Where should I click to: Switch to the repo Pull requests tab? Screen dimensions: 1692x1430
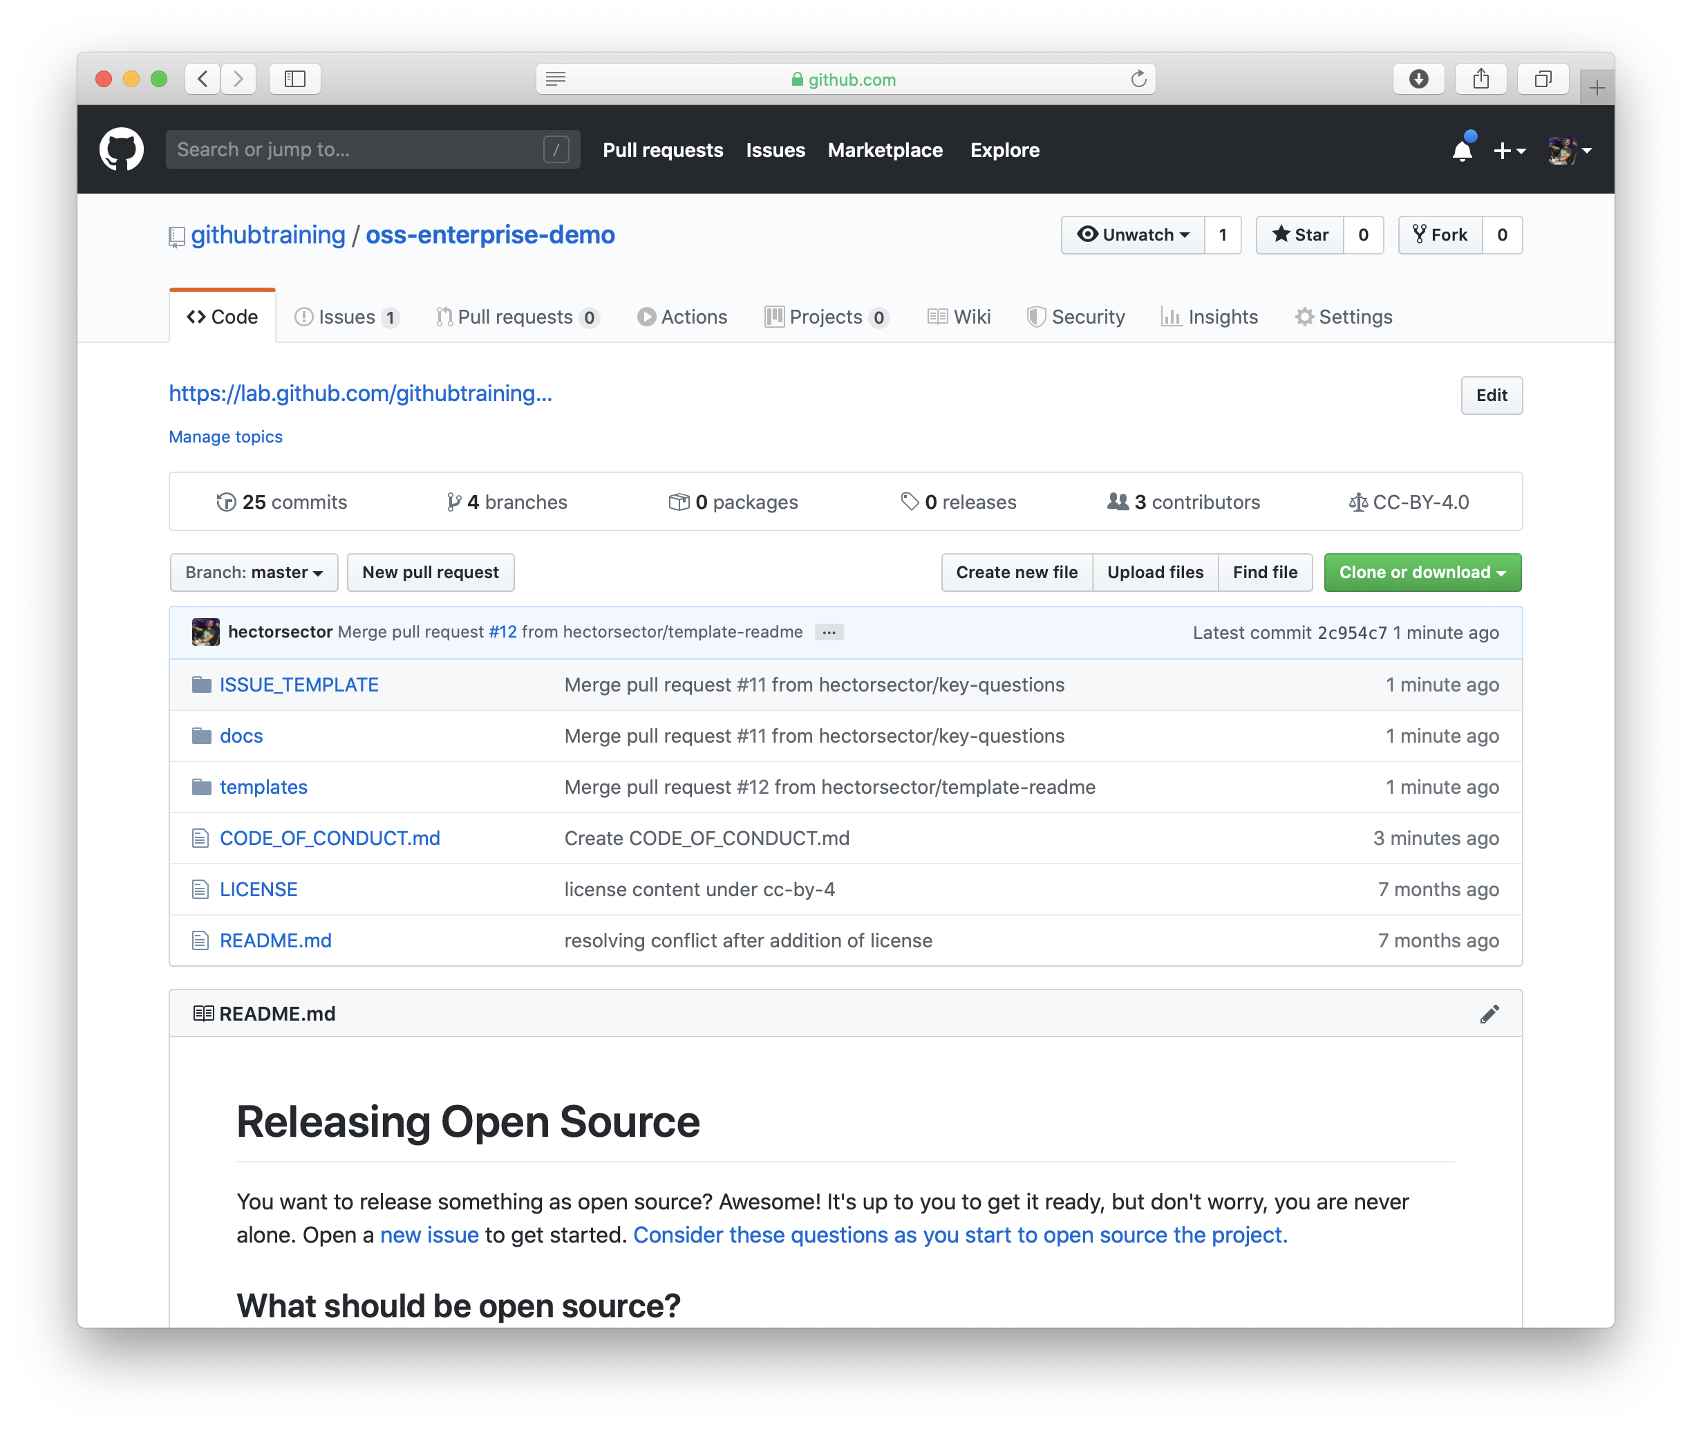[x=517, y=317]
